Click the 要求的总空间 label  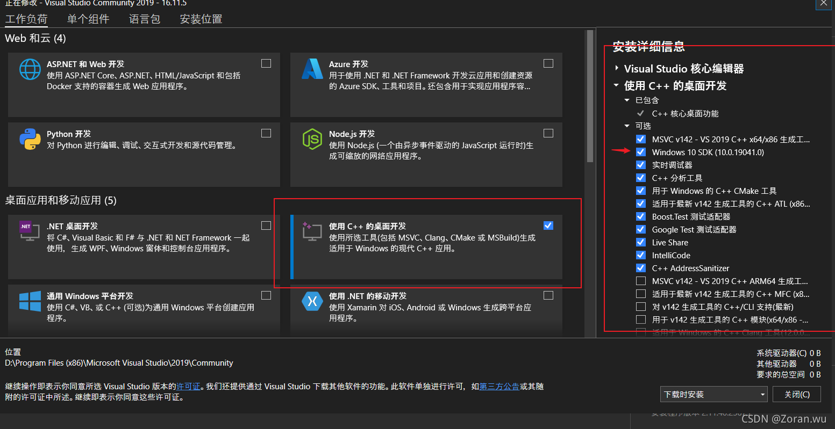[781, 375]
